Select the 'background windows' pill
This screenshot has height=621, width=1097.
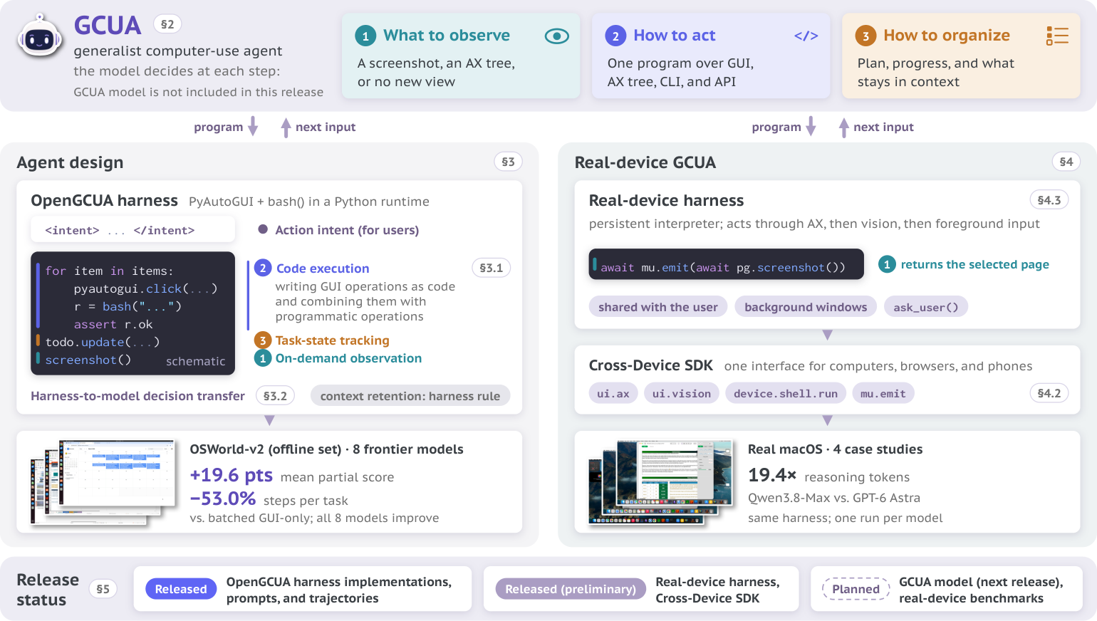pos(806,307)
